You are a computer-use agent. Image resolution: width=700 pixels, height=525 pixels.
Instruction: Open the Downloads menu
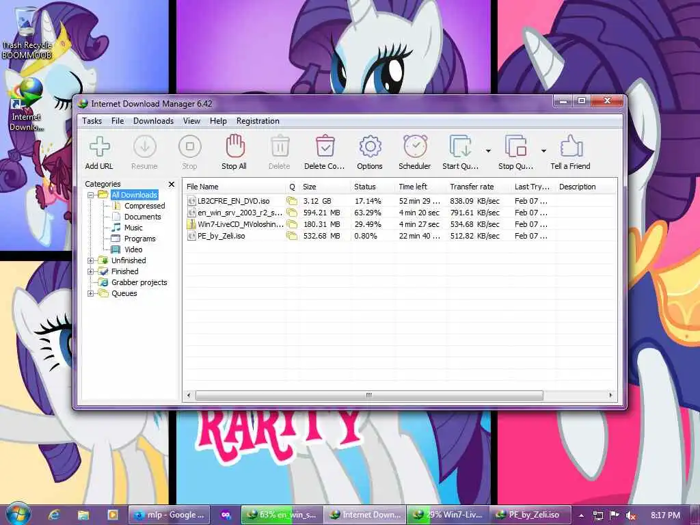[x=153, y=121]
